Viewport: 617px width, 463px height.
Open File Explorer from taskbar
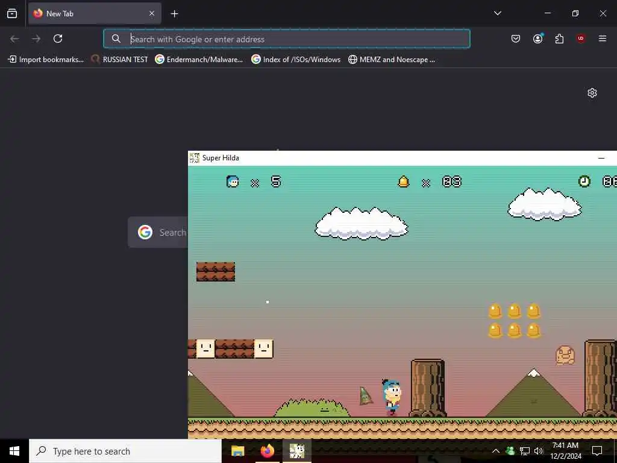coord(237,451)
